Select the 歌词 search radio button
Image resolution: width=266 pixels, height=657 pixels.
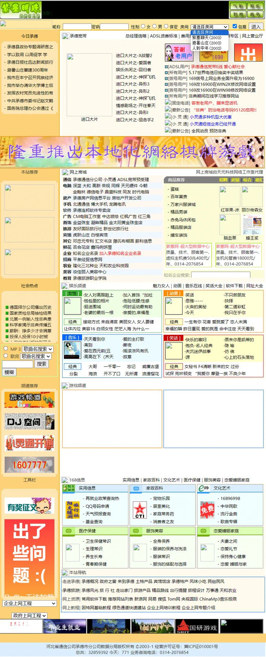(x=6, y=356)
